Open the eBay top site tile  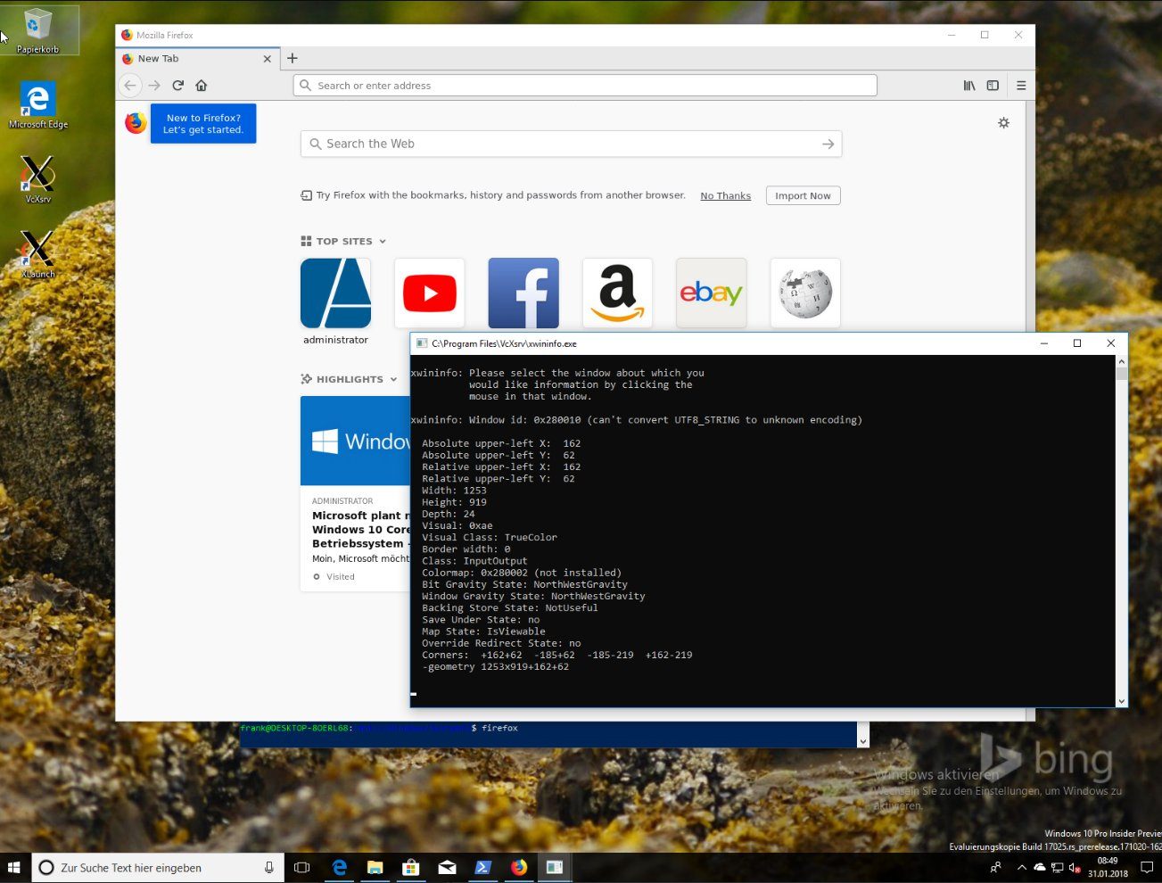click(711, 293)
